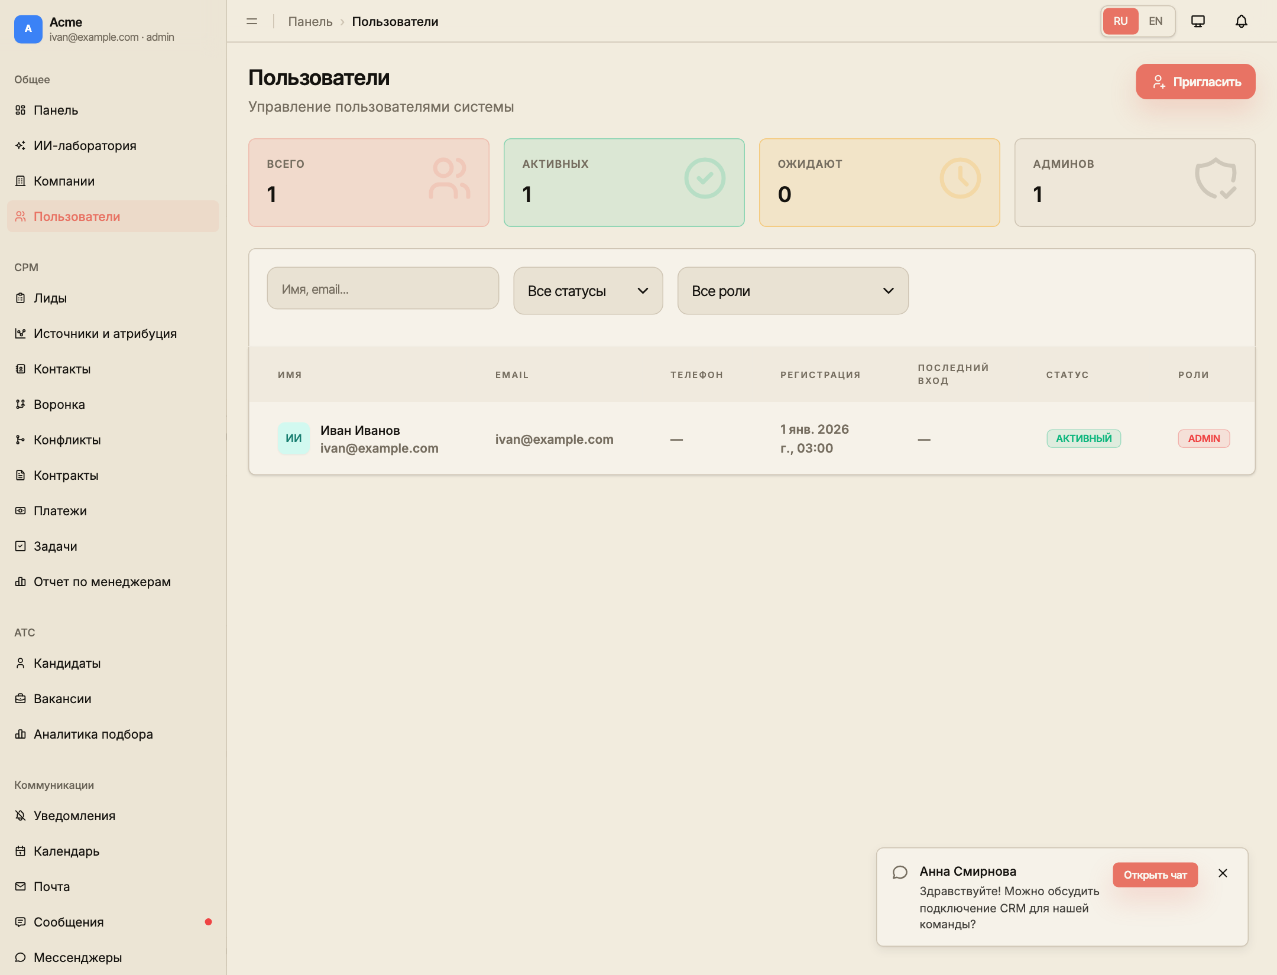Open Источники и атрибуция page
1277x975 pixels.
(113, 333)
